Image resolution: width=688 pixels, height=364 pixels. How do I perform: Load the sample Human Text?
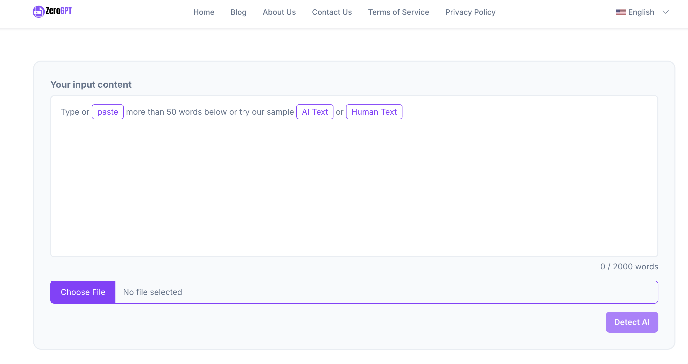[374, 112]
